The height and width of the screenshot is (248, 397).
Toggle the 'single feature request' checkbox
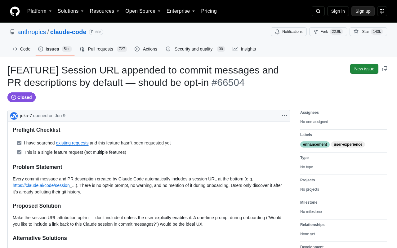(19, 152)
